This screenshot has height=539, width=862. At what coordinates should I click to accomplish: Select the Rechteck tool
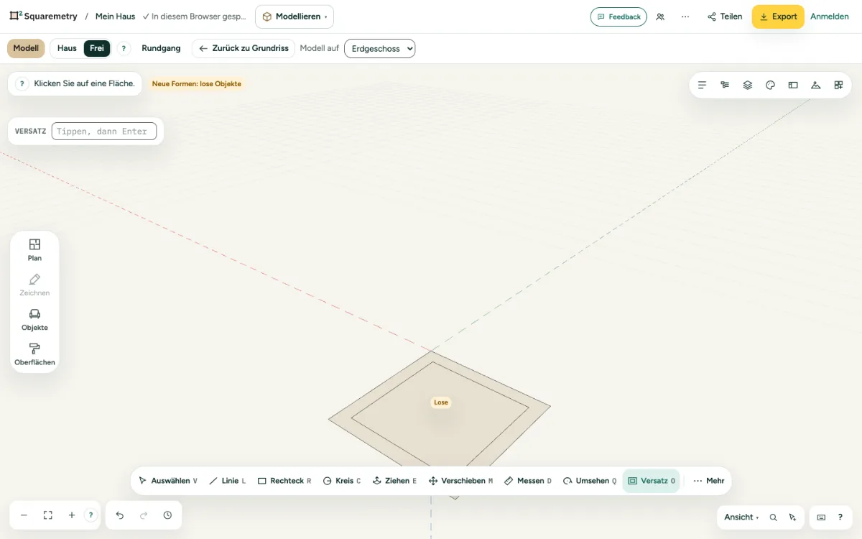284,481
